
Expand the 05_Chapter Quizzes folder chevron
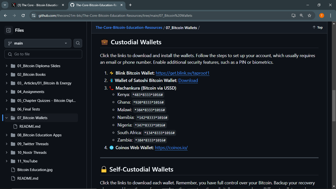coord(6,101)
